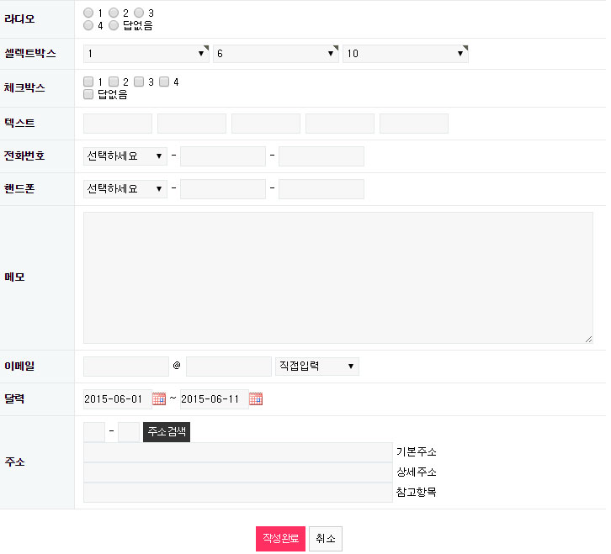Viewport: 611px width, 554px height.
Task: Click the 상세주소 address field
Action: coord(237,472)
